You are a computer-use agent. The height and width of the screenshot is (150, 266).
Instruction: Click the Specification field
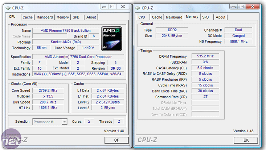pos(78,57)
